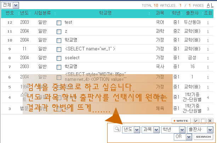Sort by 년도 column header

pos(24,13)
